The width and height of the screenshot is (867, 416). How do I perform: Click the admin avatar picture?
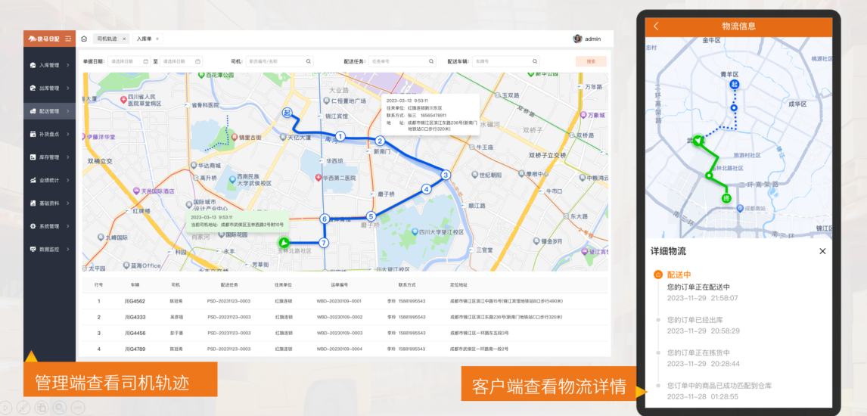pyautogui.click(x=578, y=39)
